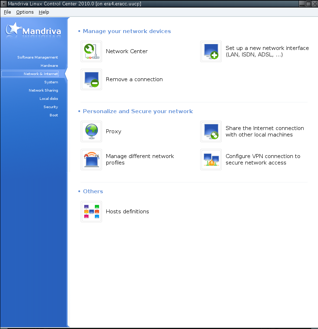Image resolution: width=318 pixels, height=329 pixels.
Task: Click the Share Internet connection icon
Action: point(211,131)
